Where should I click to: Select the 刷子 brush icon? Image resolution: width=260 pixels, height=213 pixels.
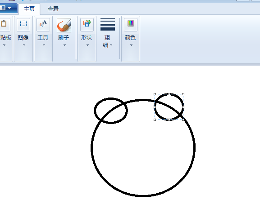pyautogui.click(x=64, y=25)
